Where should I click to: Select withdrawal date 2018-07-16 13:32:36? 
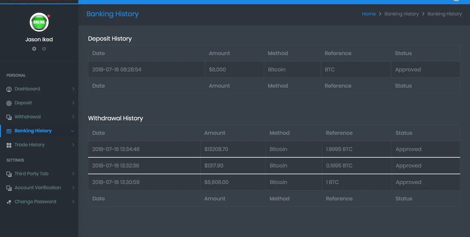(116, 166)
